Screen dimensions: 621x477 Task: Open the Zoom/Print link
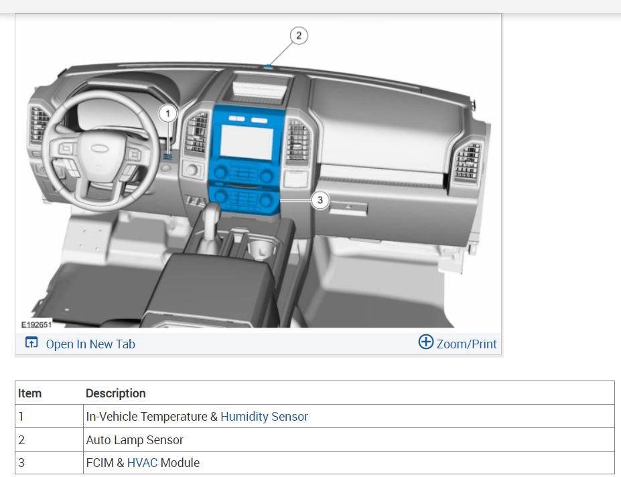tap(466, 344)
